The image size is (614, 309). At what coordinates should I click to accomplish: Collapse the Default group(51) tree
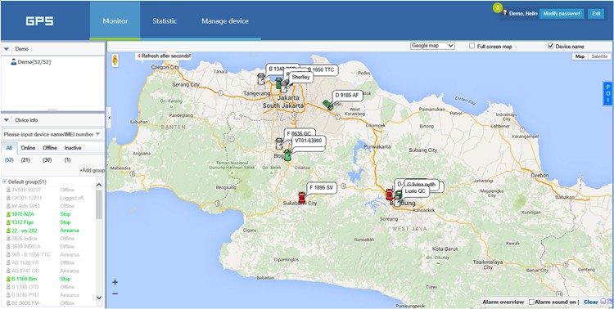pos(5,181)
